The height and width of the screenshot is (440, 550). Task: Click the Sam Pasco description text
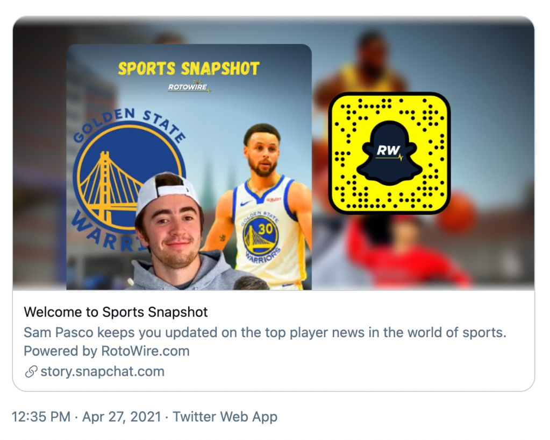(265, 332)
